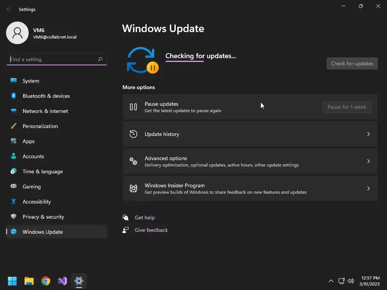The width and height of the screenshot is (387, 290).
Task: Click the network tray icon
Action: click(x=341, y=281)
